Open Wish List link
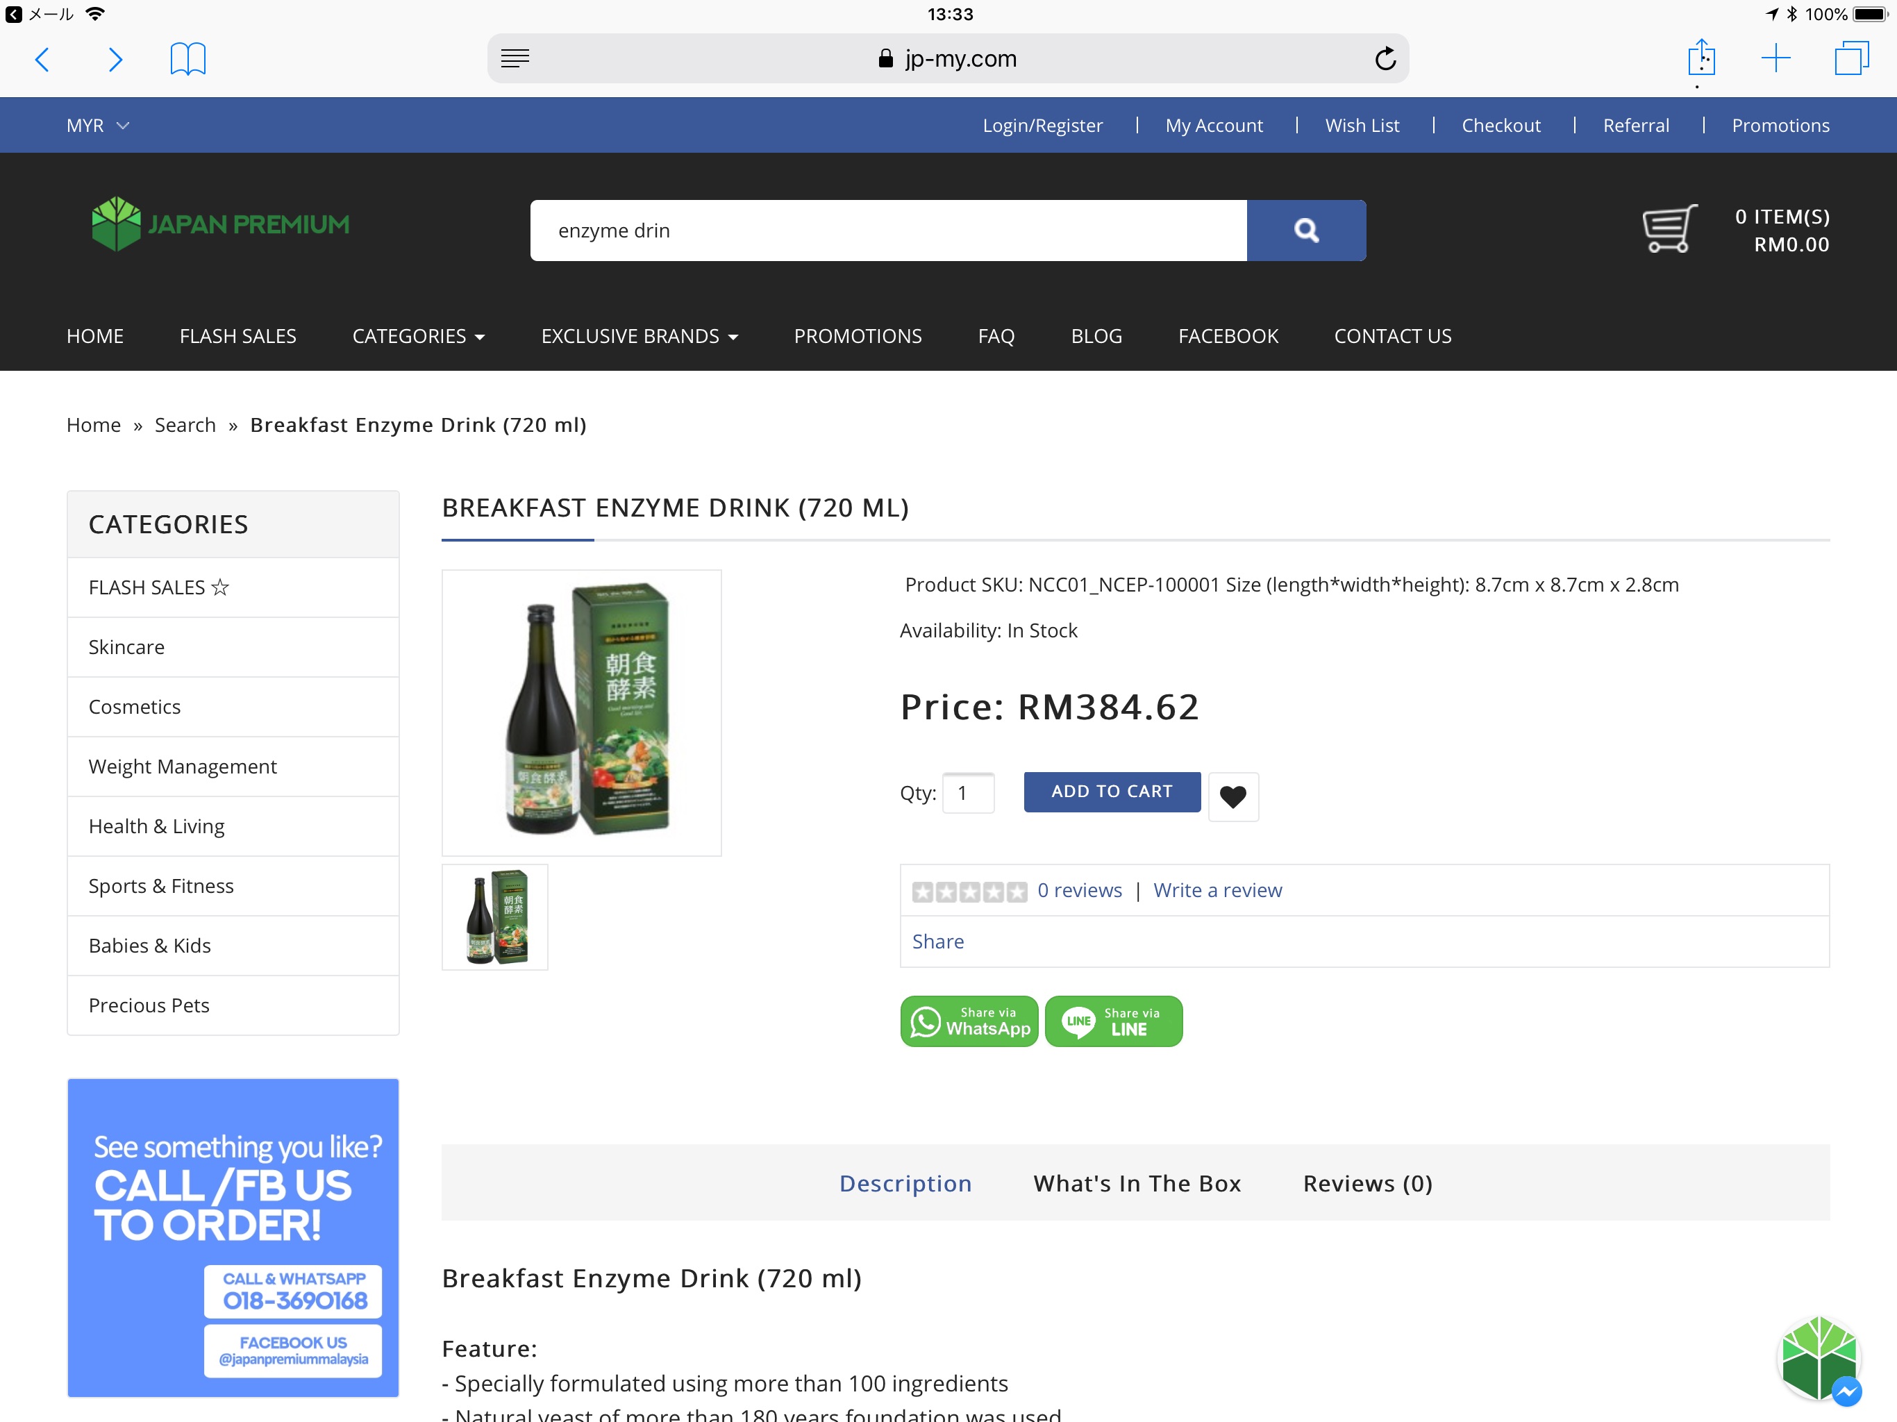 [x=1362, y=125]
